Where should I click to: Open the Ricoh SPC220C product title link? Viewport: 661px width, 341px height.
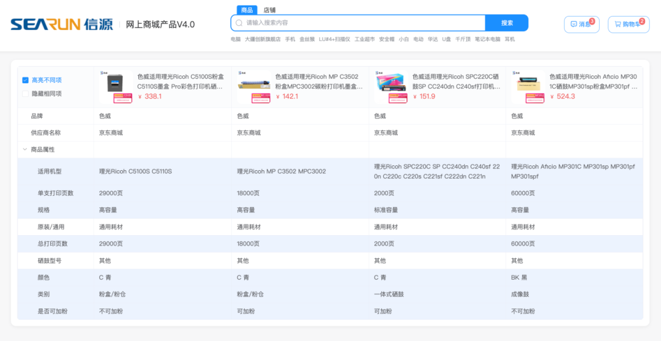click(455, 81)
